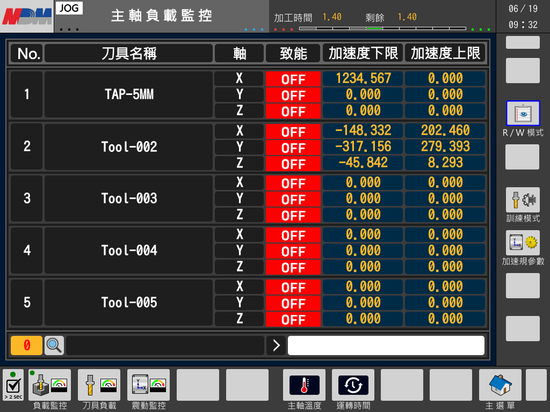Image resolution: width=550 pixels, height=412 pixels.
Task: Toggle TAP-5MM X axis OFF enable switch
Action: 293,79
